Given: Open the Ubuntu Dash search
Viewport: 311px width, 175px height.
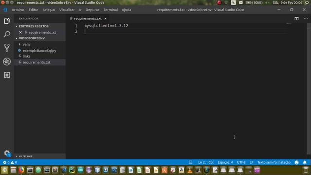Looking at the screenshot, I should (x=5, y=170).
